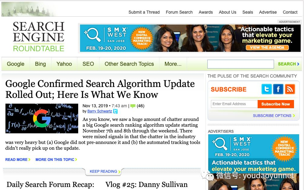Open the Yahoo navigation tab
The height and width of the screenshot is (190, 304).
(x=64, y=64)
